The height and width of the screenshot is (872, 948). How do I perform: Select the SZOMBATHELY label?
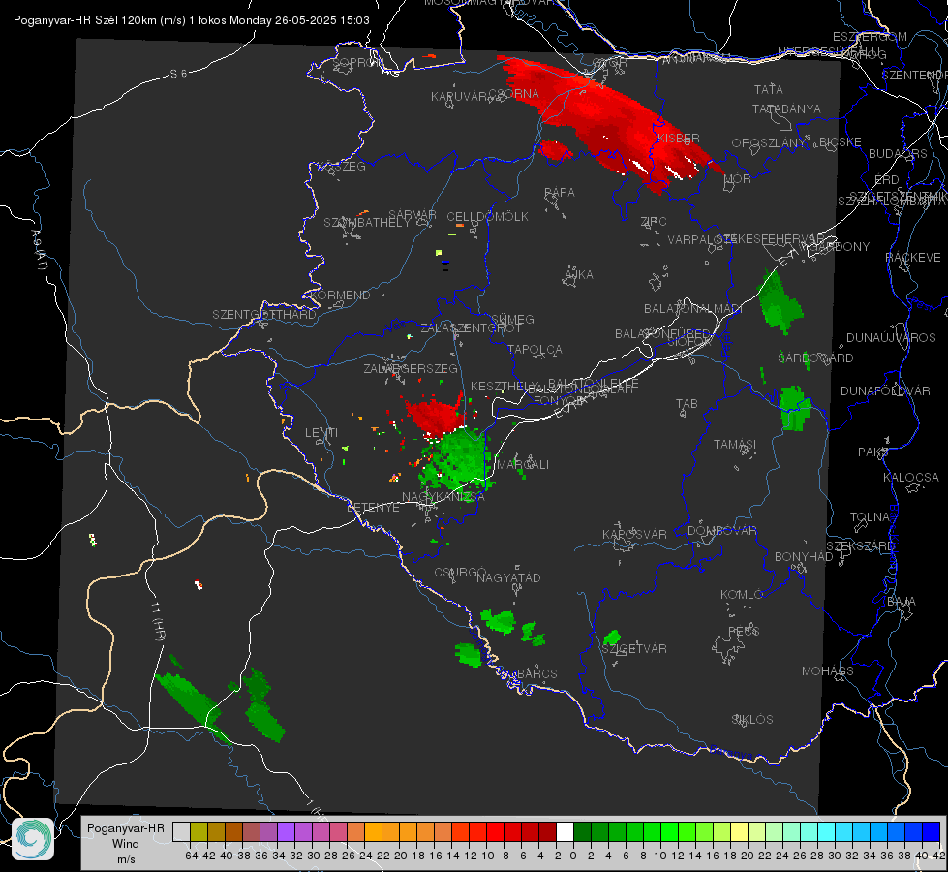(x=367, y=223)
